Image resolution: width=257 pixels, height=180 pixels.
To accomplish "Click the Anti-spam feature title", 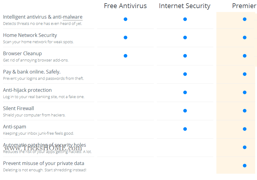I will [x=14, y=127].
